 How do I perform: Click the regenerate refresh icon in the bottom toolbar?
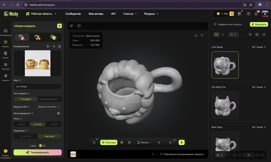point(94,142)
